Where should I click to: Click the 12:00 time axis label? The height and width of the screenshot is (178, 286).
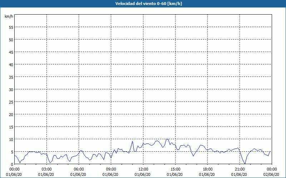[143, 169]
